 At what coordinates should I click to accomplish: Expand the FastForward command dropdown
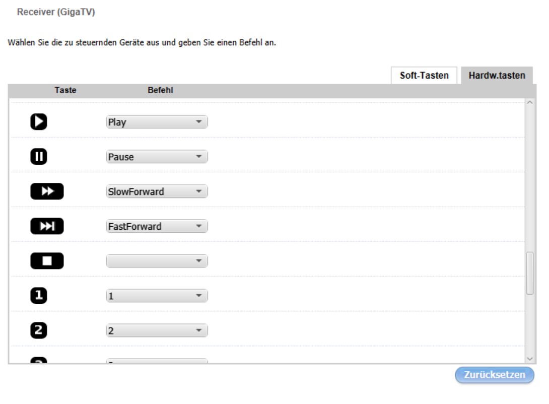(x=157, y=226)
